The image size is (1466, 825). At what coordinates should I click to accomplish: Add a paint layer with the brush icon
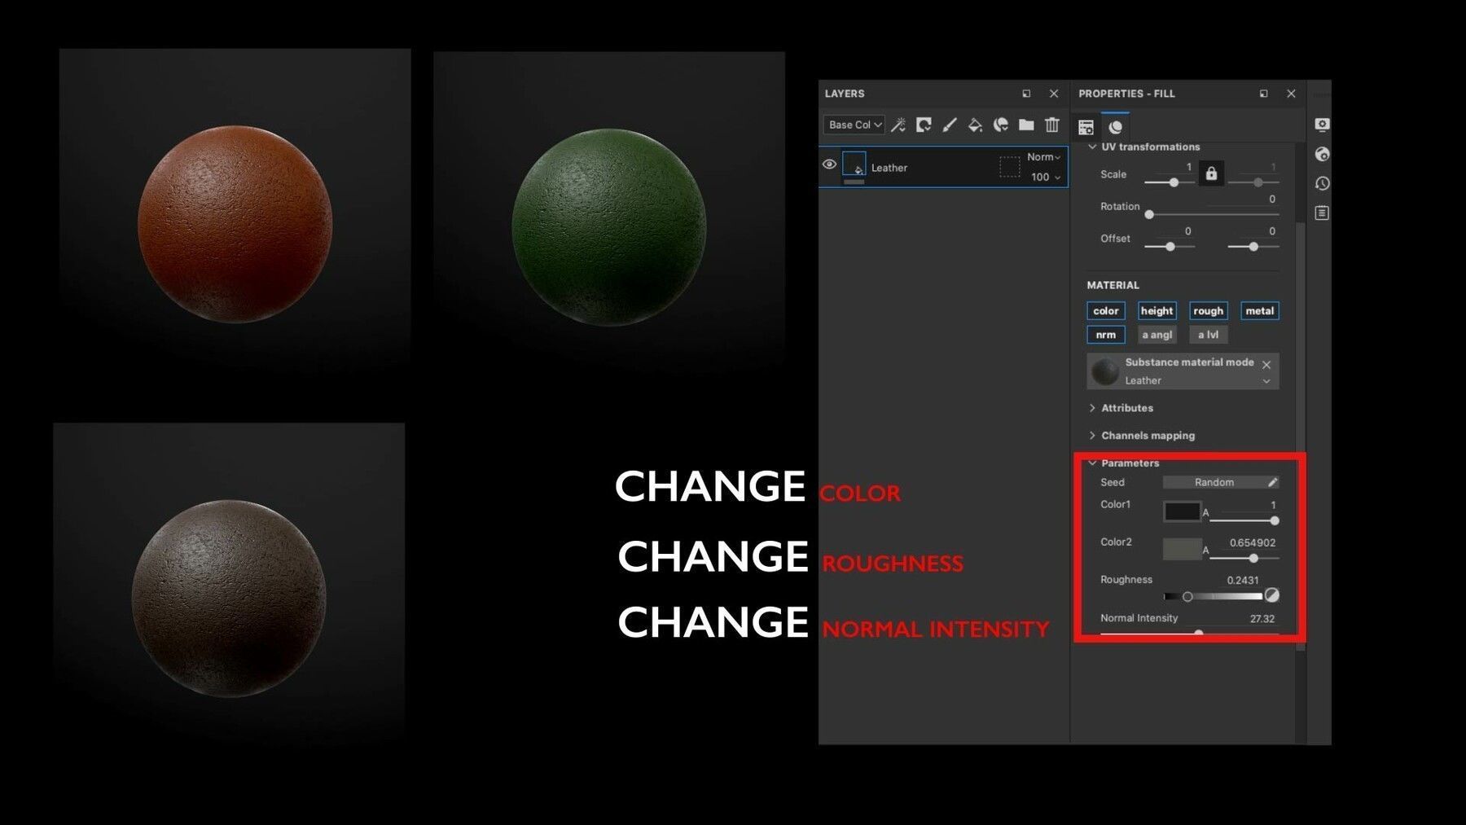[x=950, y=125]
